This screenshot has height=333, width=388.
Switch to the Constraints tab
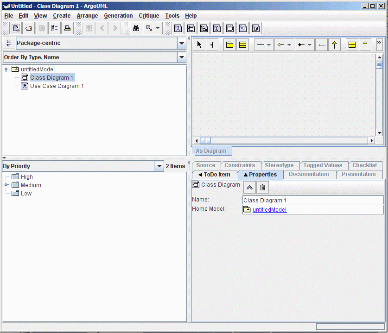240,165
